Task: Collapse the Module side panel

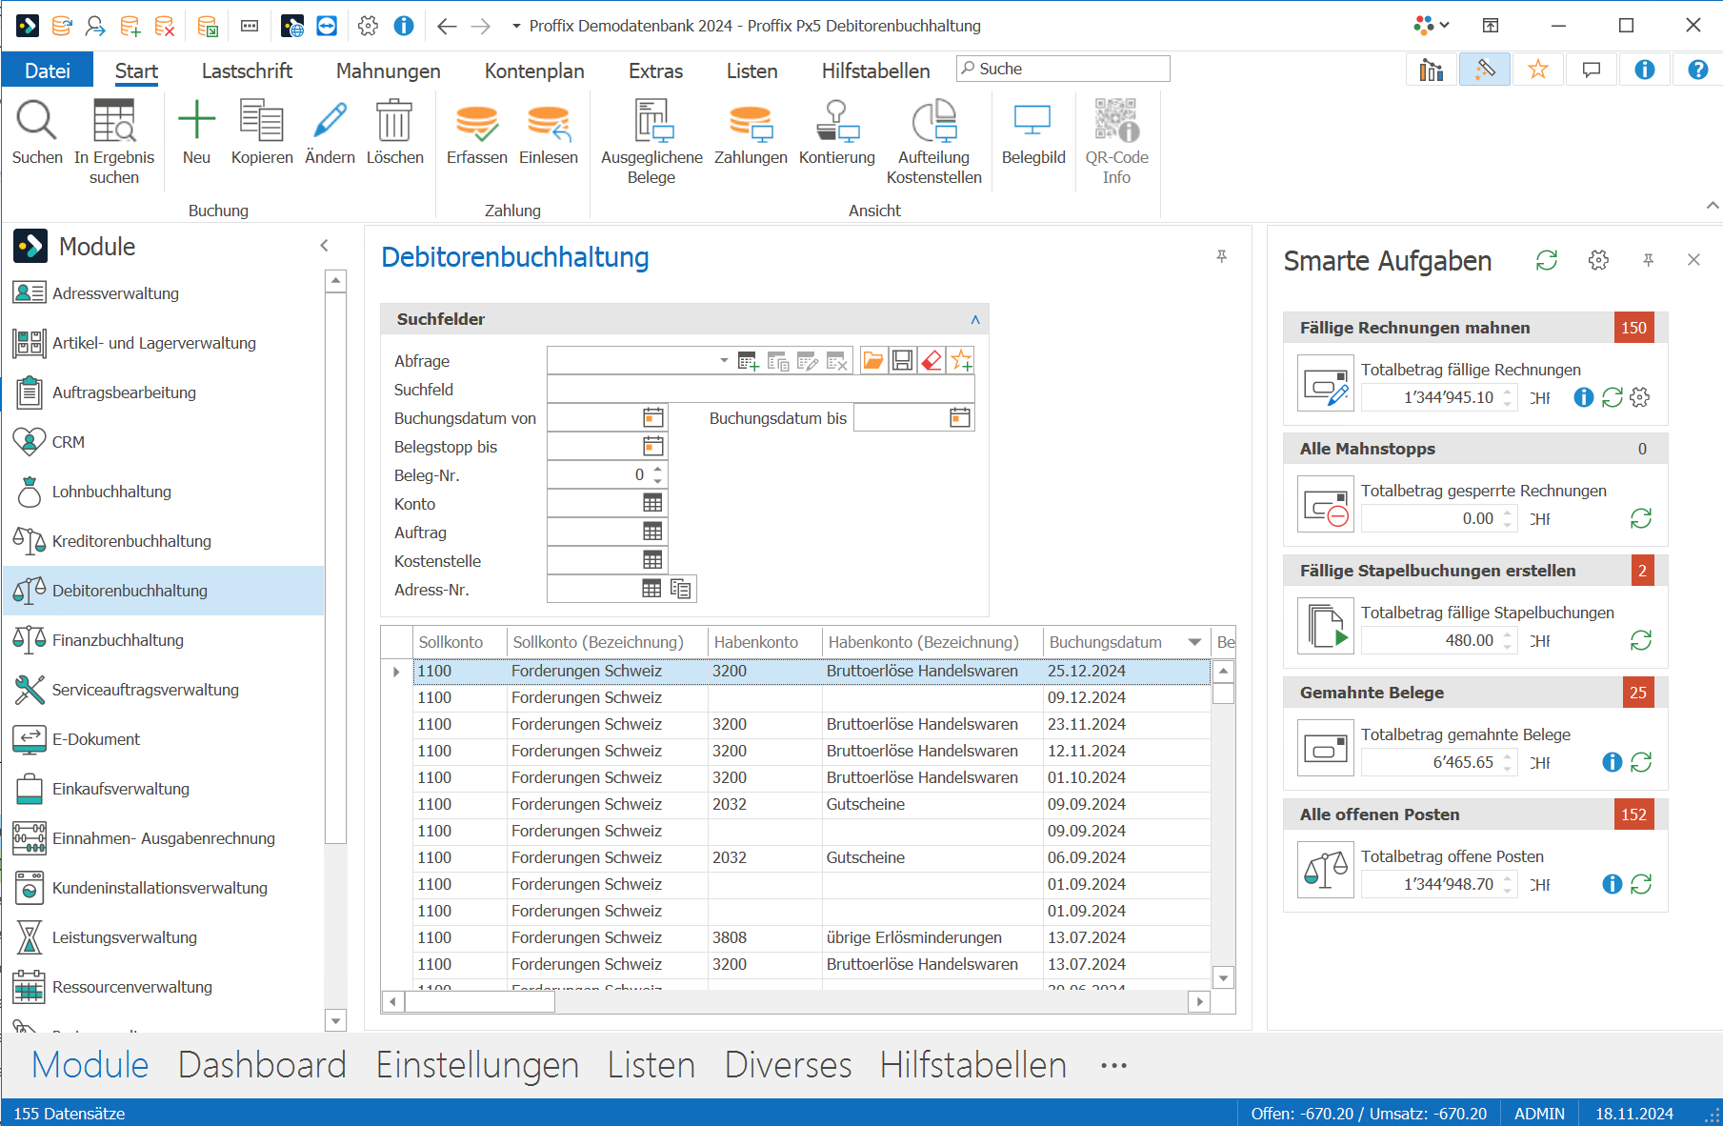Action: pyautogui.click(x=325, y=246)
